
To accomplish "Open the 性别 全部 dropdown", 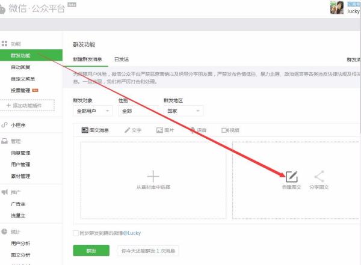I will (138, 111).
